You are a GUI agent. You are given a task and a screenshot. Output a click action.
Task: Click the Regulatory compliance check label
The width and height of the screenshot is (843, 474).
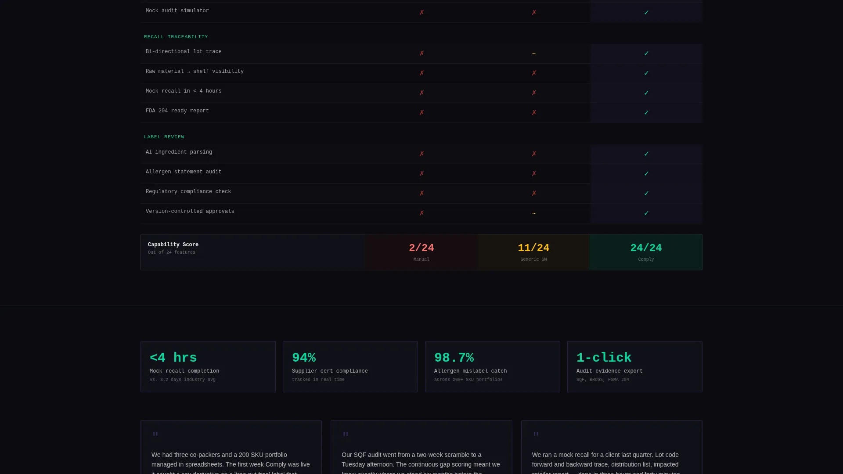(x=188, y=192)
